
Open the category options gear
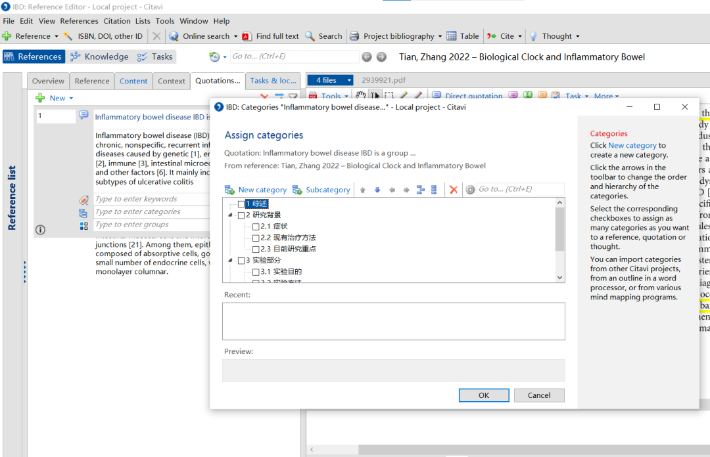[470, 190]
